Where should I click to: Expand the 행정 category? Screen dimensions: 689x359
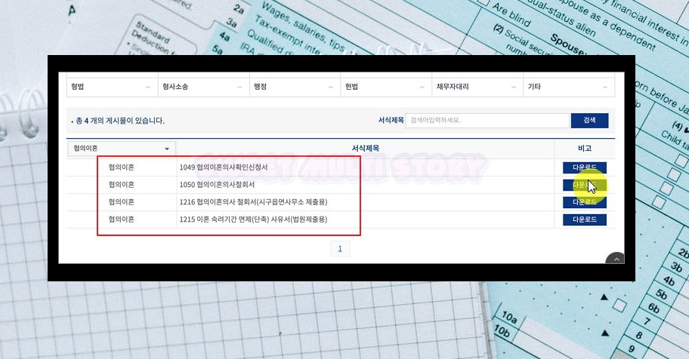click(295, 87)
